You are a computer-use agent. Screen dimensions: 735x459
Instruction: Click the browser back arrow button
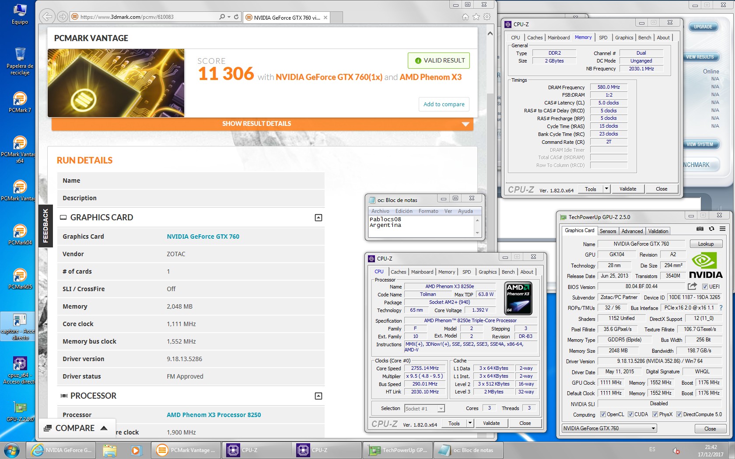click(x=47, y=17)
